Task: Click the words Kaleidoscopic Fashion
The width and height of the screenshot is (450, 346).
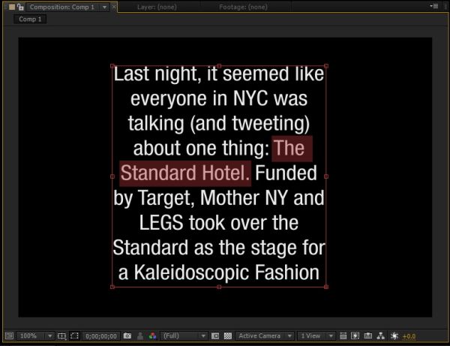Action: tap(226, 272)
